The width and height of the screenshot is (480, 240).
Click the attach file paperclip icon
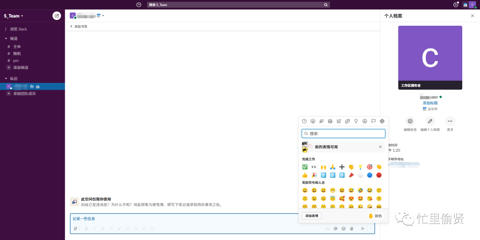pos(351,228)
